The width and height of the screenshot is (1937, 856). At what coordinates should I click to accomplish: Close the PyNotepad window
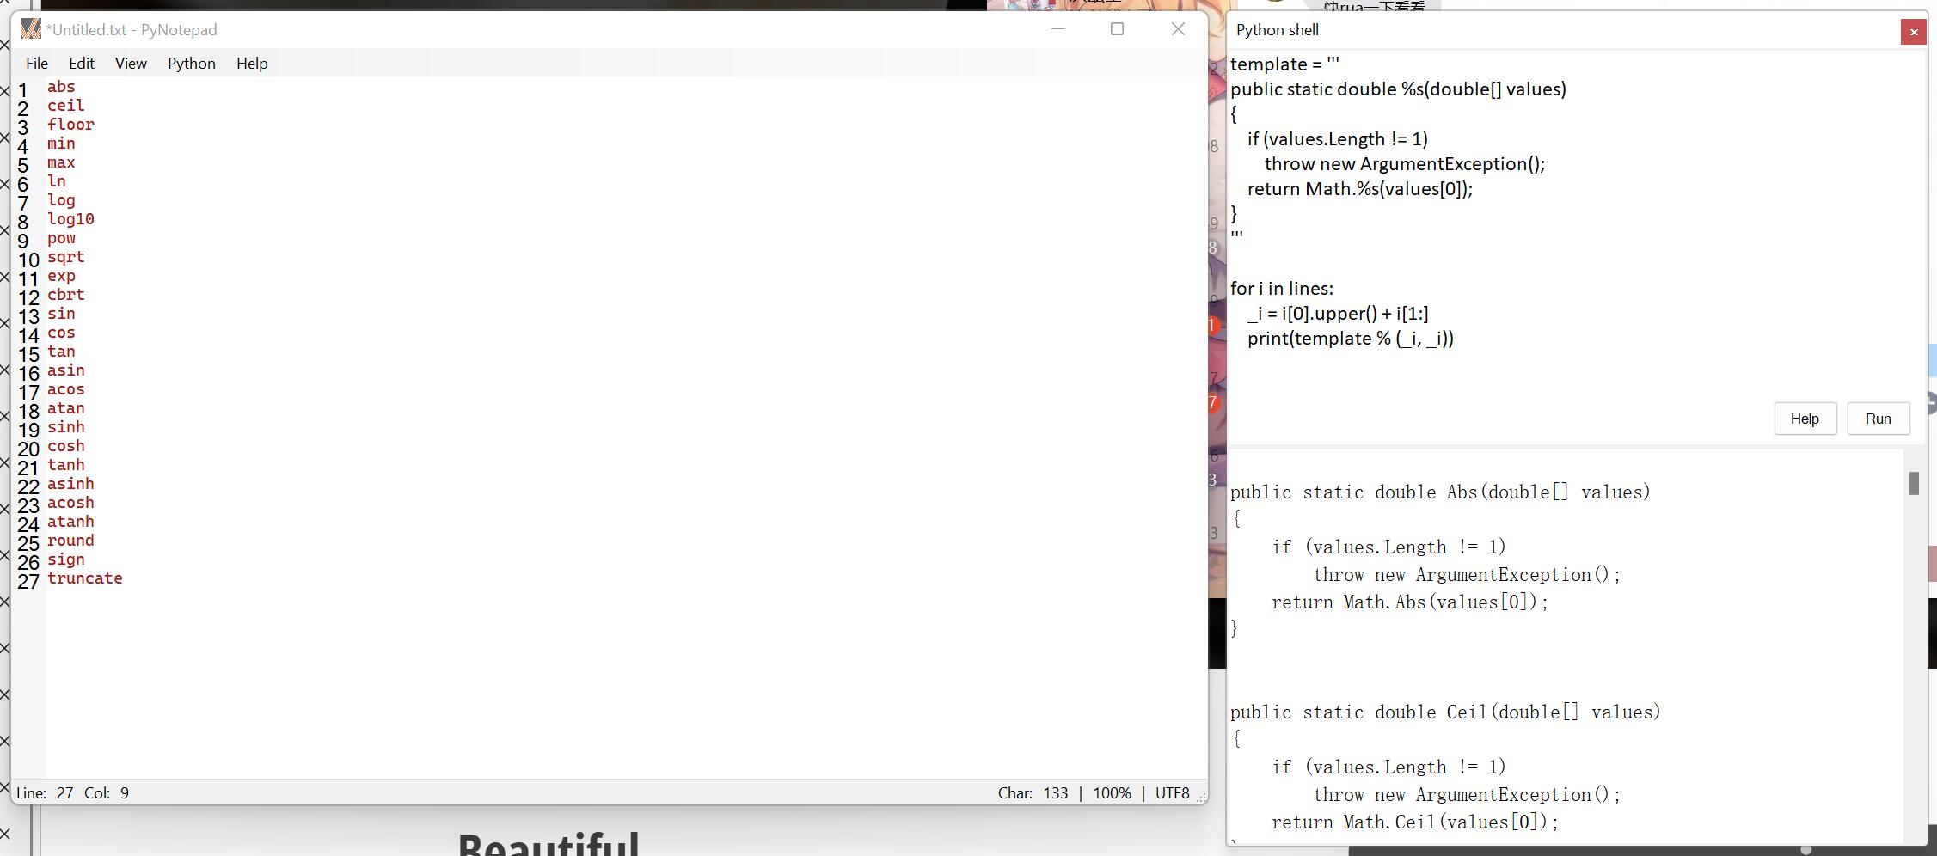point(1179,29)
